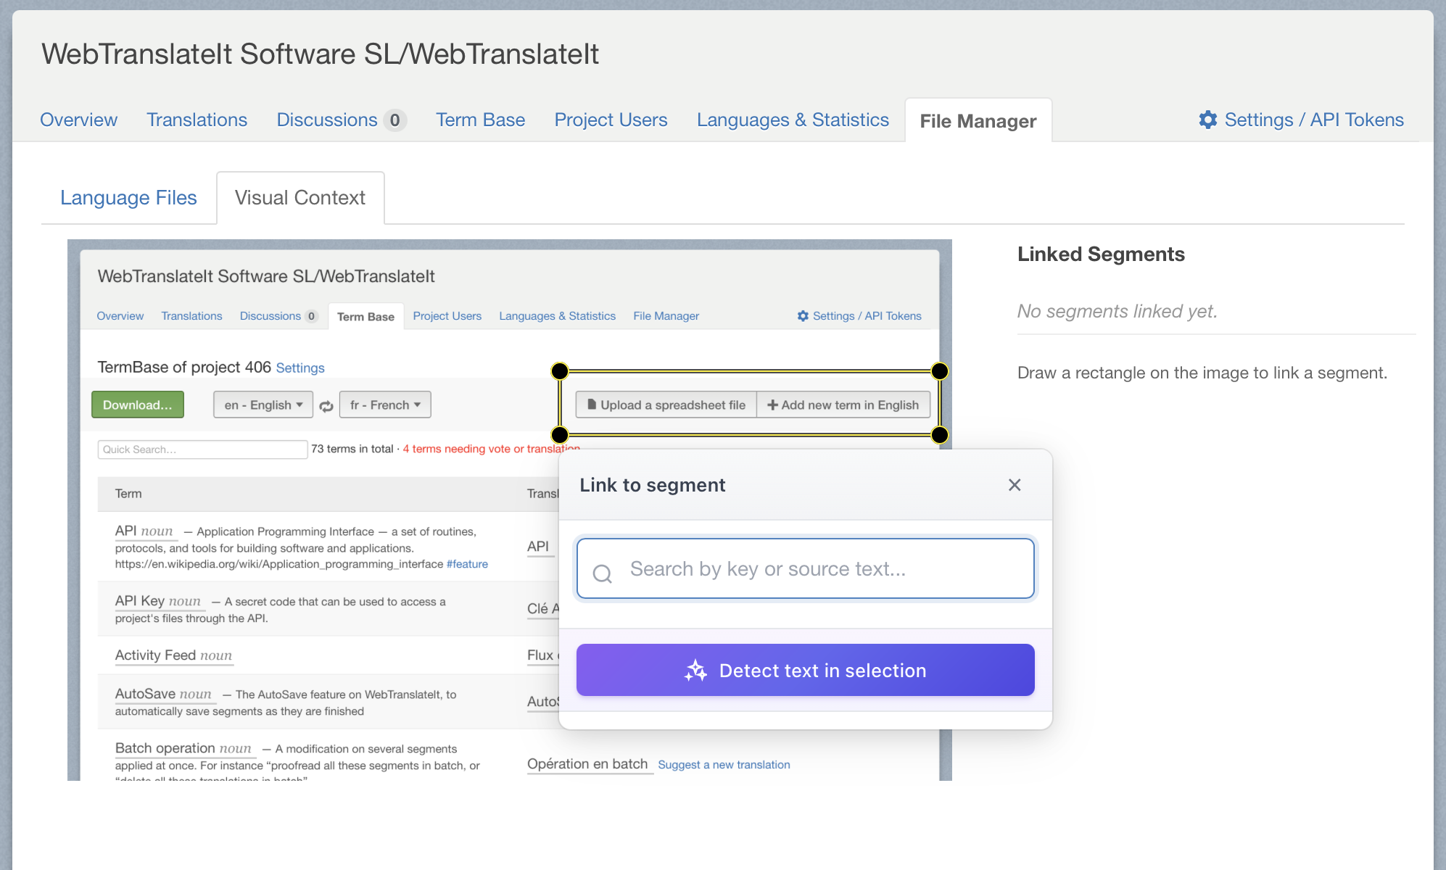This screenshot has width=1446, height=870.
Task: Go to Languages & Statistics tab
Action: pos(793,120)
